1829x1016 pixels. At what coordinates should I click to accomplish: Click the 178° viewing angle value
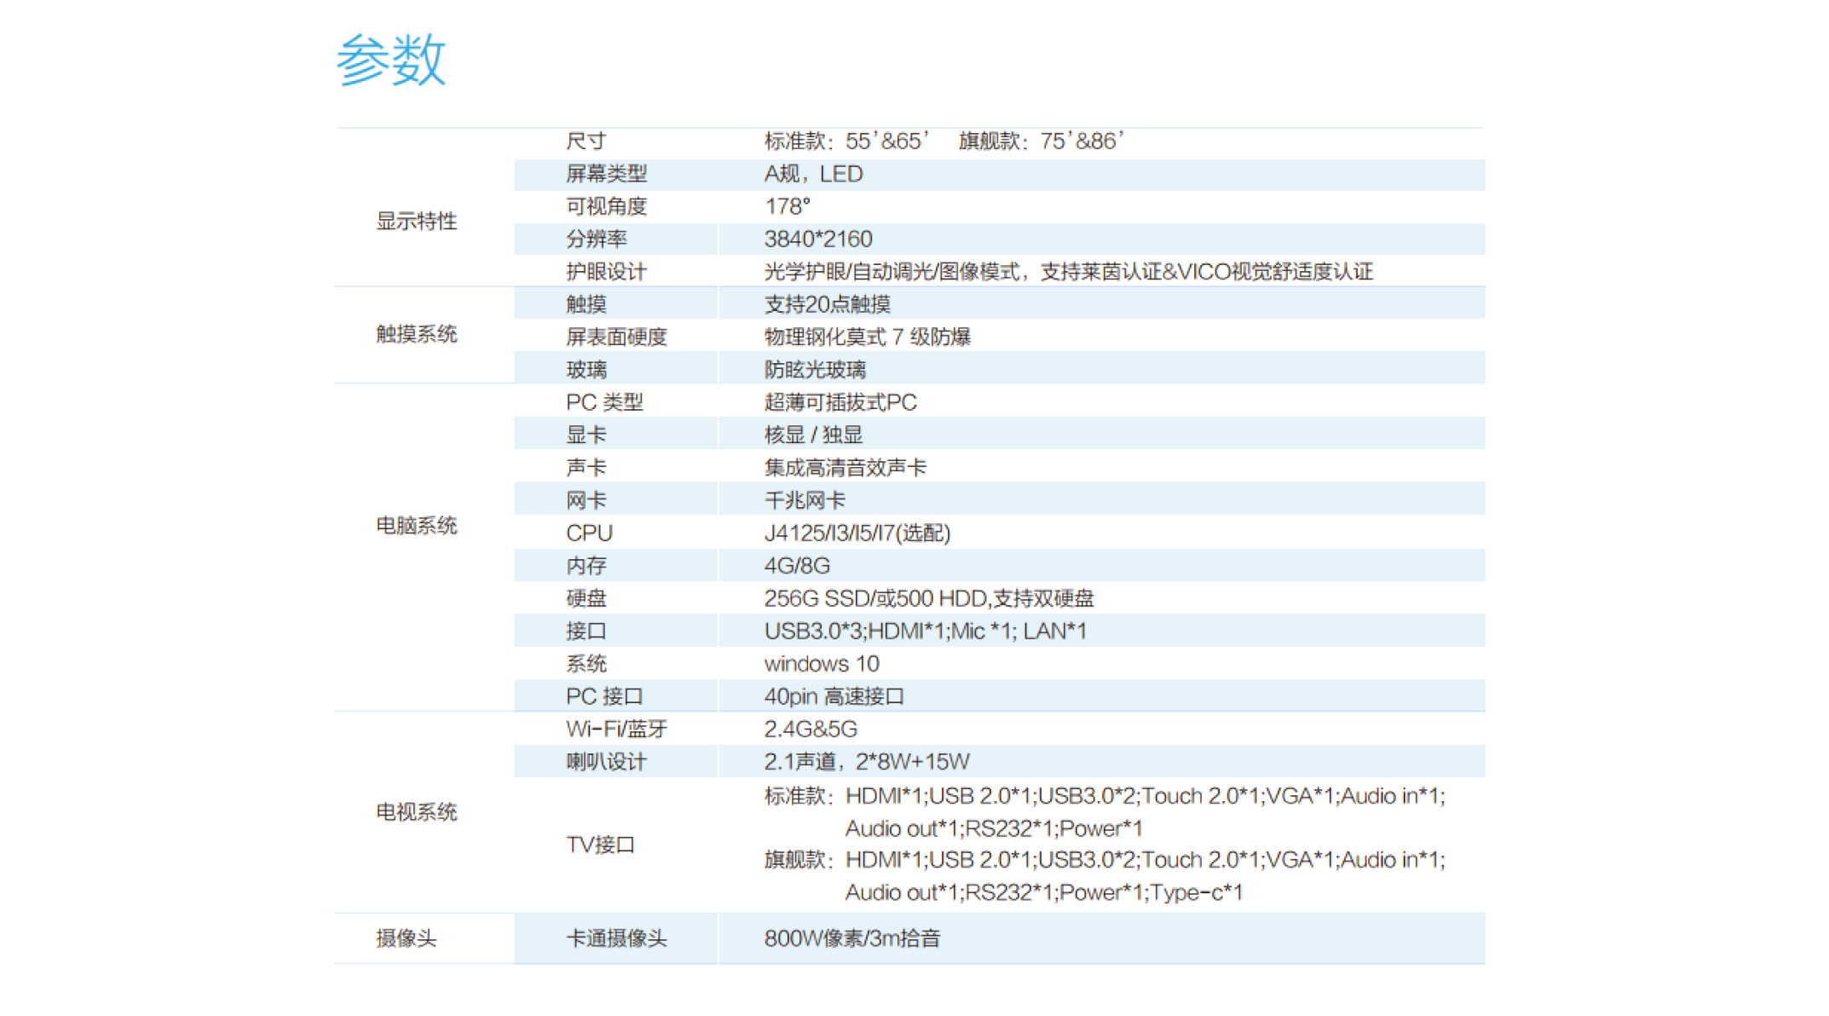[788, 206]
